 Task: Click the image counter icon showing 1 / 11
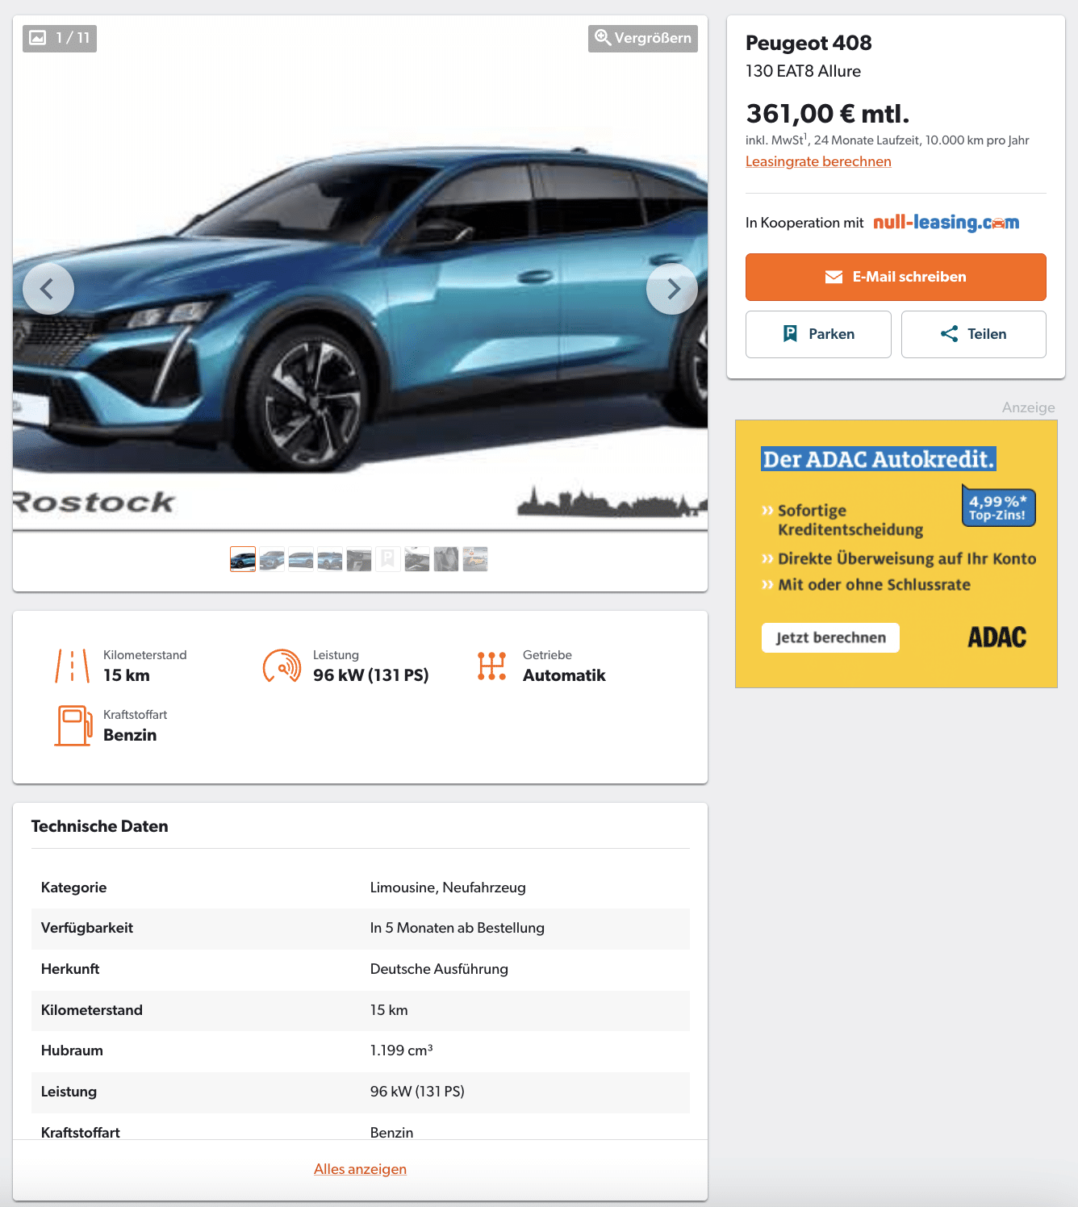tap(60, 38)
